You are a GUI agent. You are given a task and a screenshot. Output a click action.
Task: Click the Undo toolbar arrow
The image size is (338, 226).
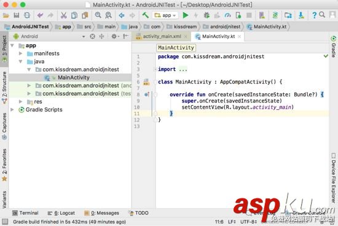[40, 15]
